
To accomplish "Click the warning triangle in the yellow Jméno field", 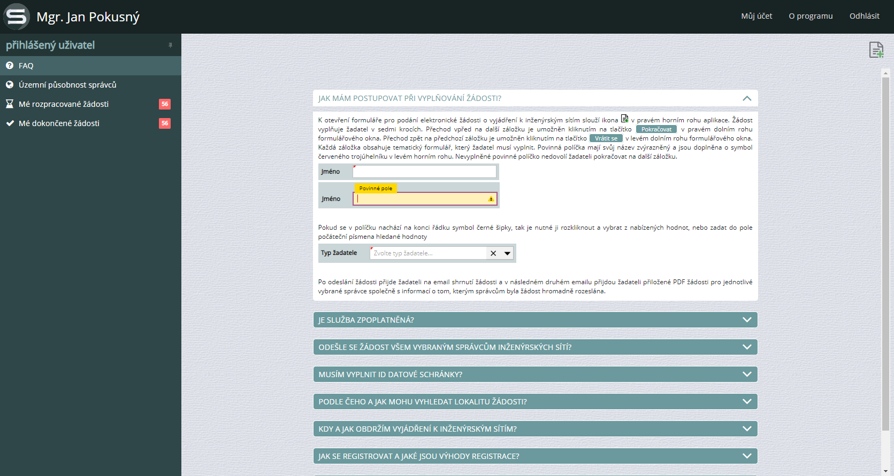I will (x=491, y=199).
